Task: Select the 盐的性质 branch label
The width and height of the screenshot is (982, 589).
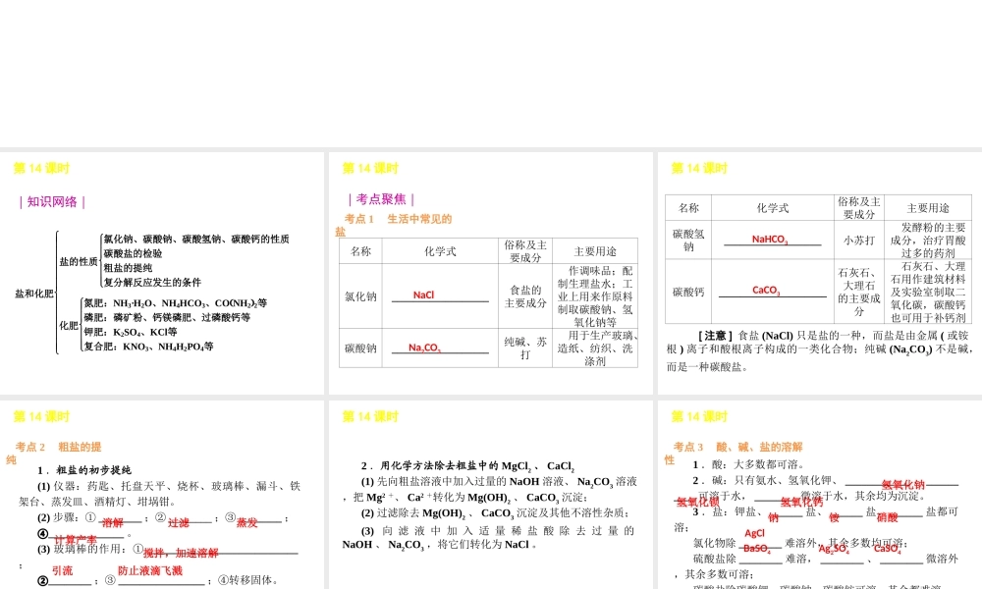Action: tap(79, 261)
